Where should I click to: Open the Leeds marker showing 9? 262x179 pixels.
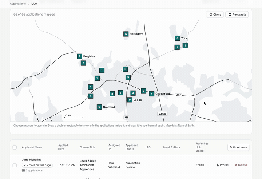130,100
